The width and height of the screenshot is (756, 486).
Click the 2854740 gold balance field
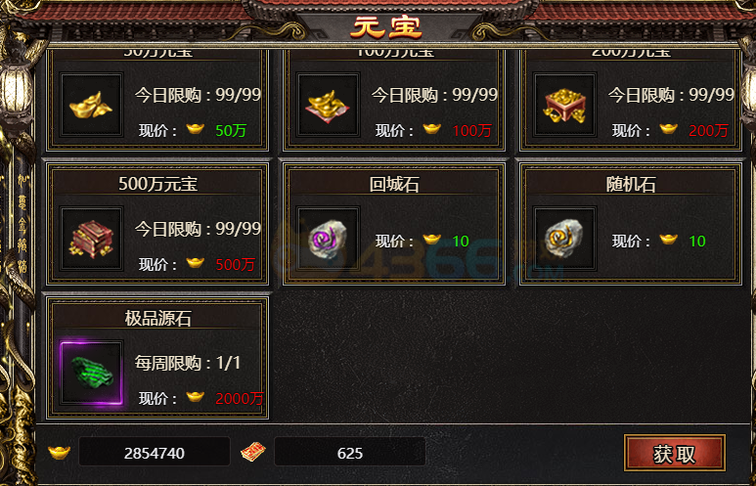[155, 452]
